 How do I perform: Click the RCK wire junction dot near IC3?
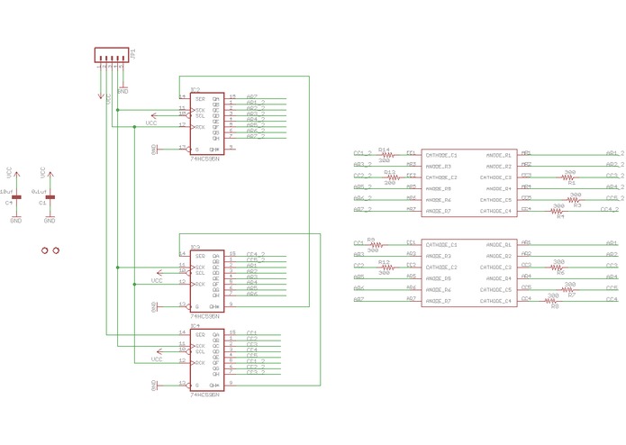134,284
